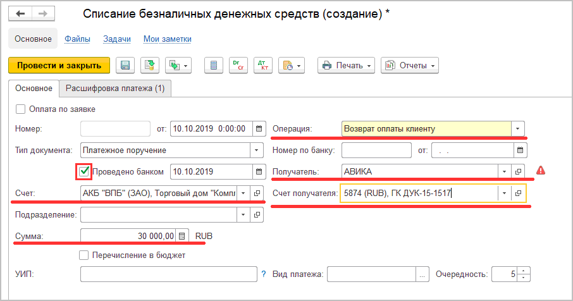573x301 pixels.
Task: Click the Вид платежа ellipsis selection button
Action: (x=422, y=274)
